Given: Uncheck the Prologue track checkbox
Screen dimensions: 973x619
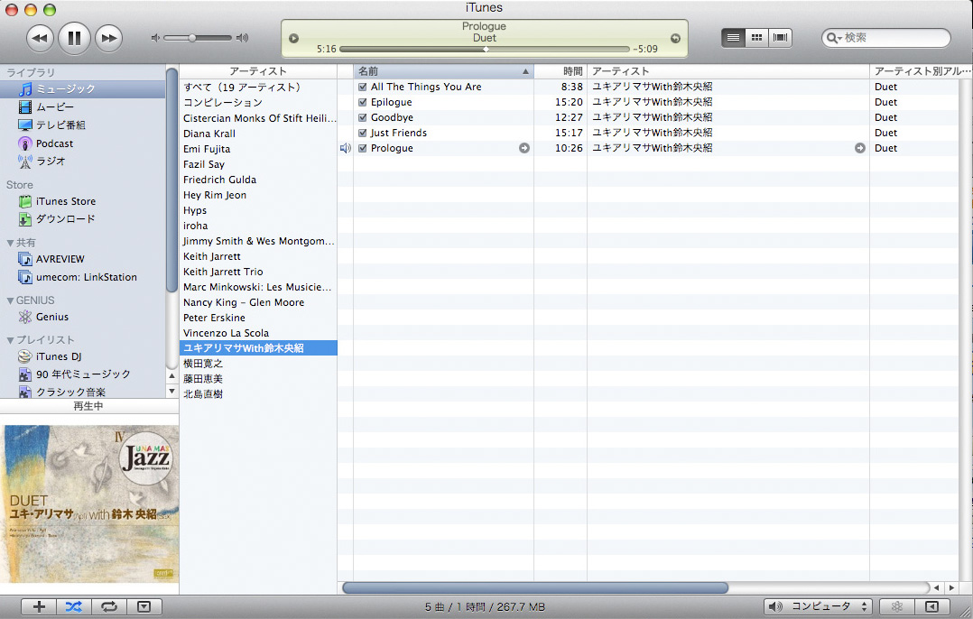Looking at the screenshot, I should point(363,148).
